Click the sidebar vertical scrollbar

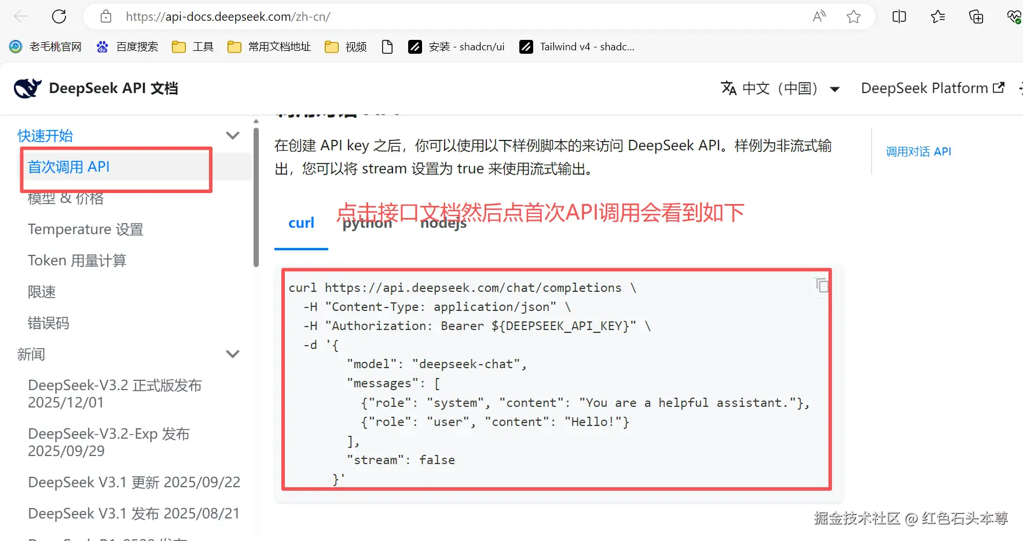[x=256, y=196]
